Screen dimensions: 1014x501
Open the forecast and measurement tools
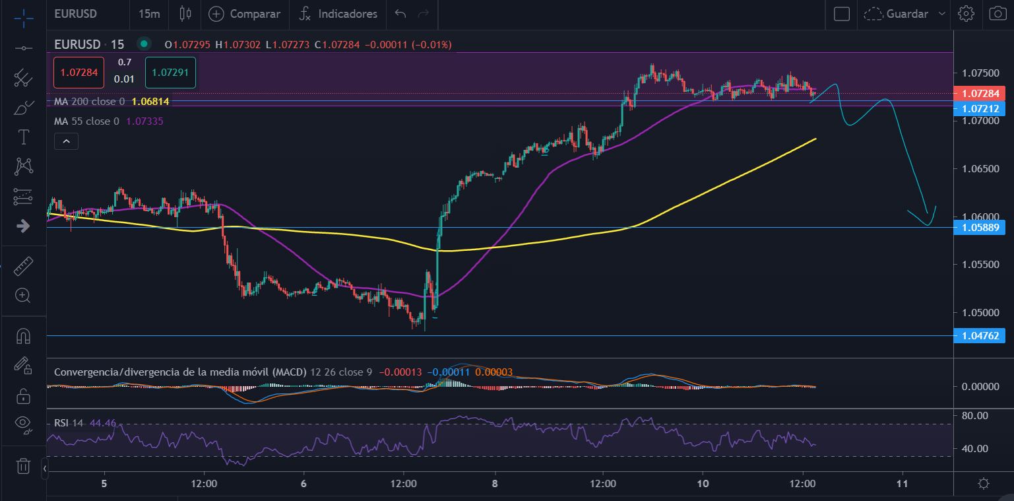(23, 196)
